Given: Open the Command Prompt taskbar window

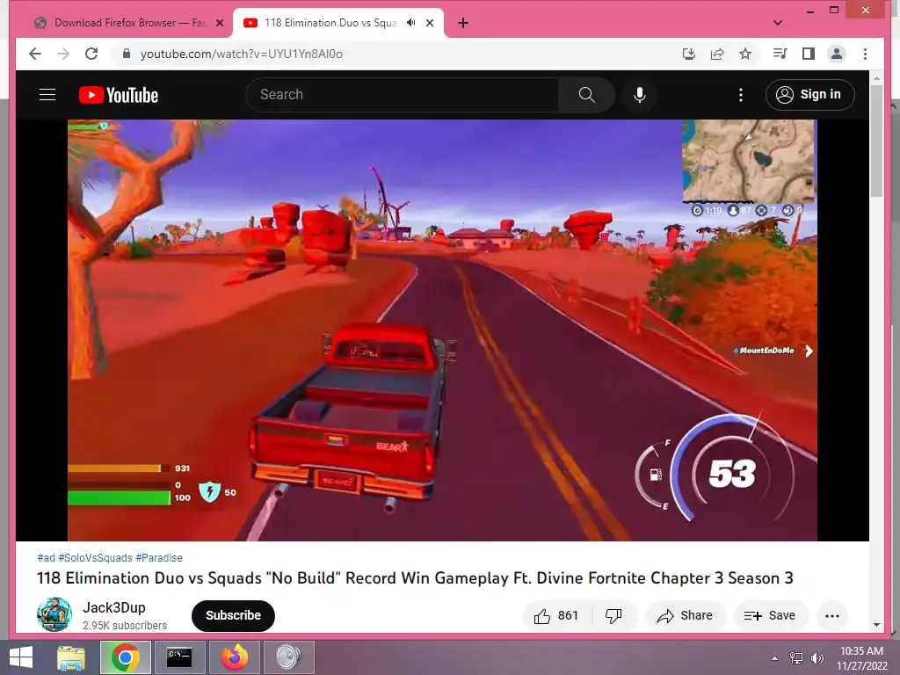Looking at the screenshot, I should tap(179, 657).
